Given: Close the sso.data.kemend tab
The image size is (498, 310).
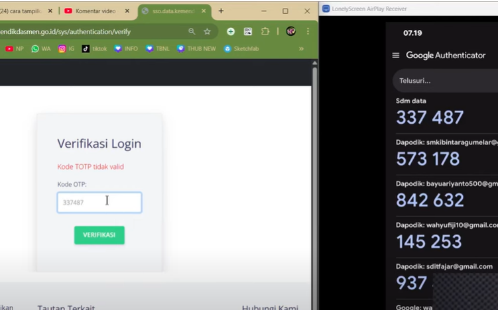Looking at the screenshot, I should pos(204,11).
